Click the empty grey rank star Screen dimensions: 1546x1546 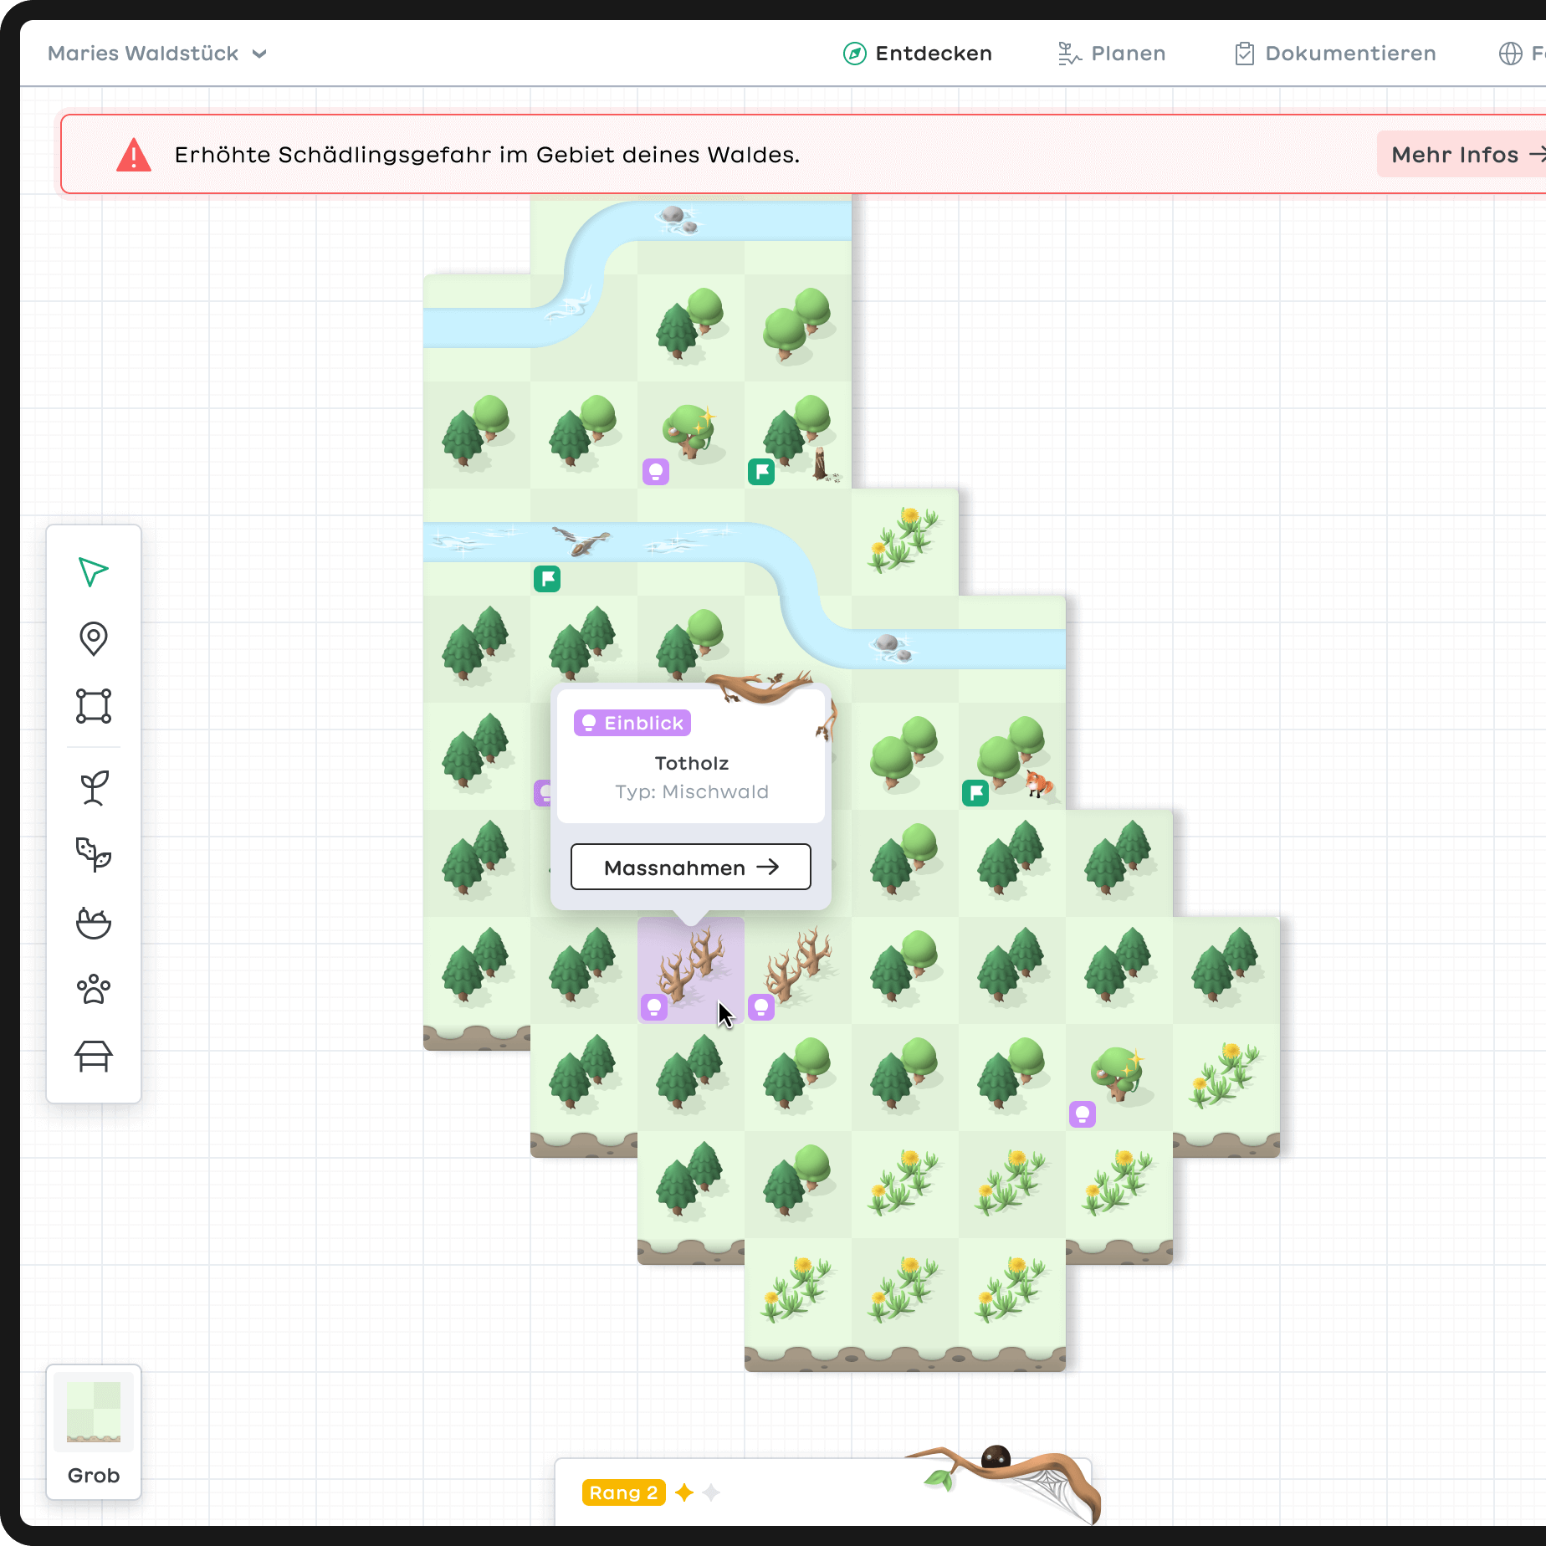pyautogui.click(x=712, y=1492)
